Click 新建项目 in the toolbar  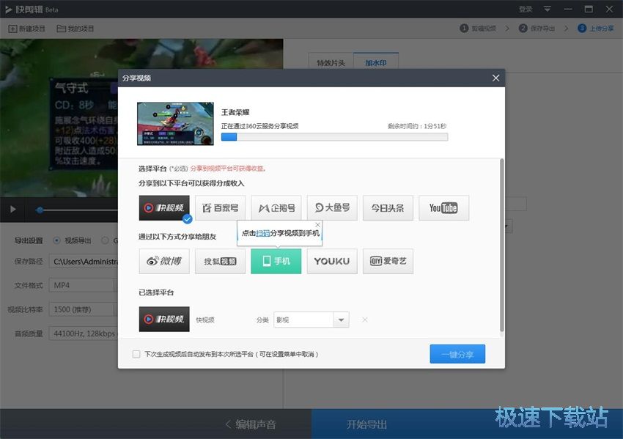[26, 29]
